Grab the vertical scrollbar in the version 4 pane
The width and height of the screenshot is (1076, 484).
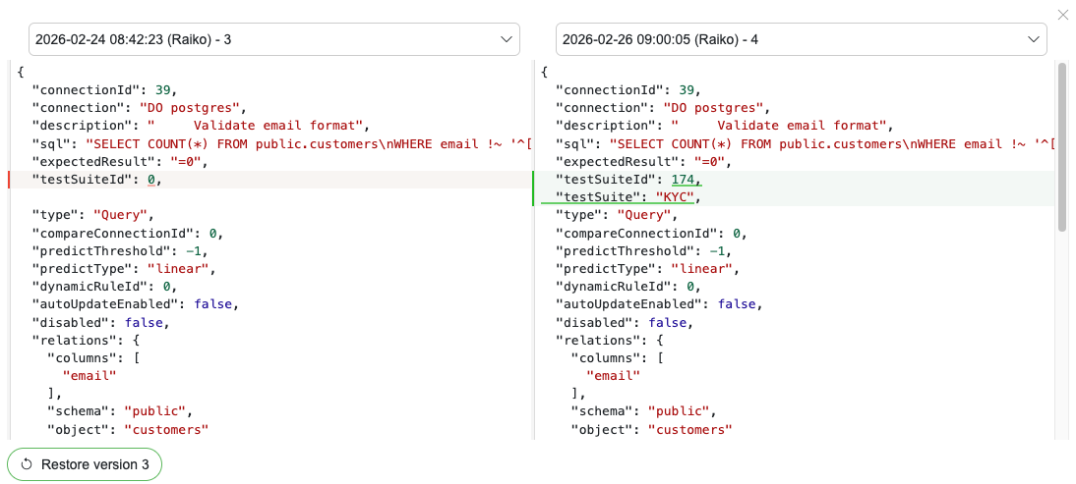pos(1061,147)
